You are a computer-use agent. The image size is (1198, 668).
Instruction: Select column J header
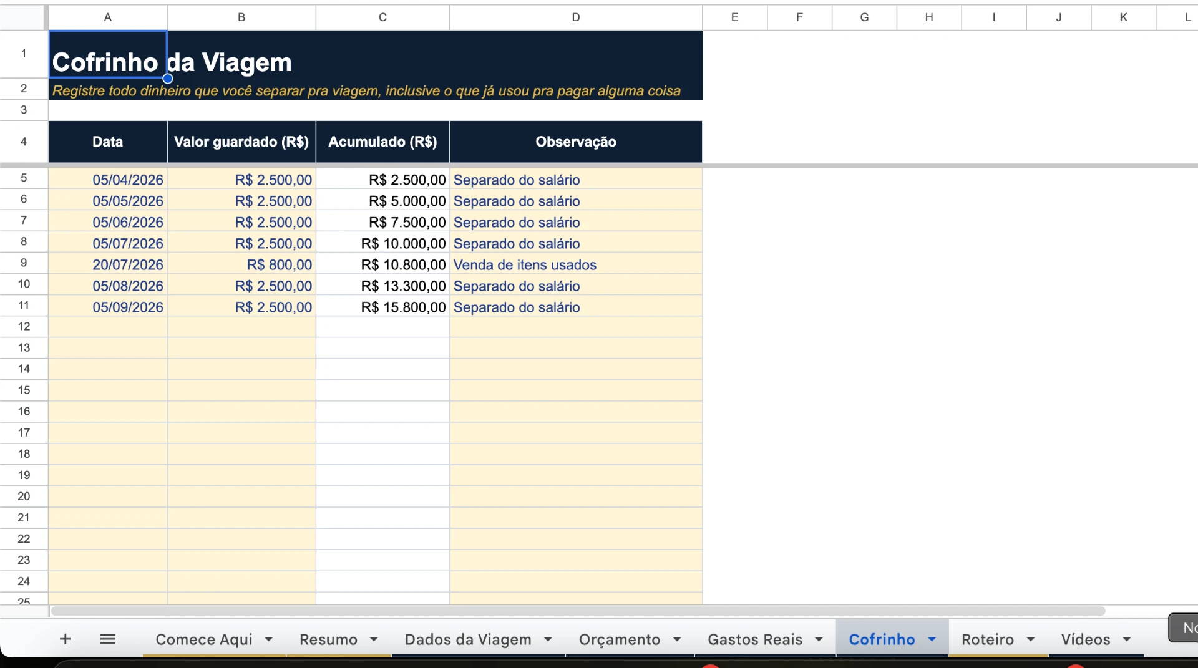(1059, 17)
